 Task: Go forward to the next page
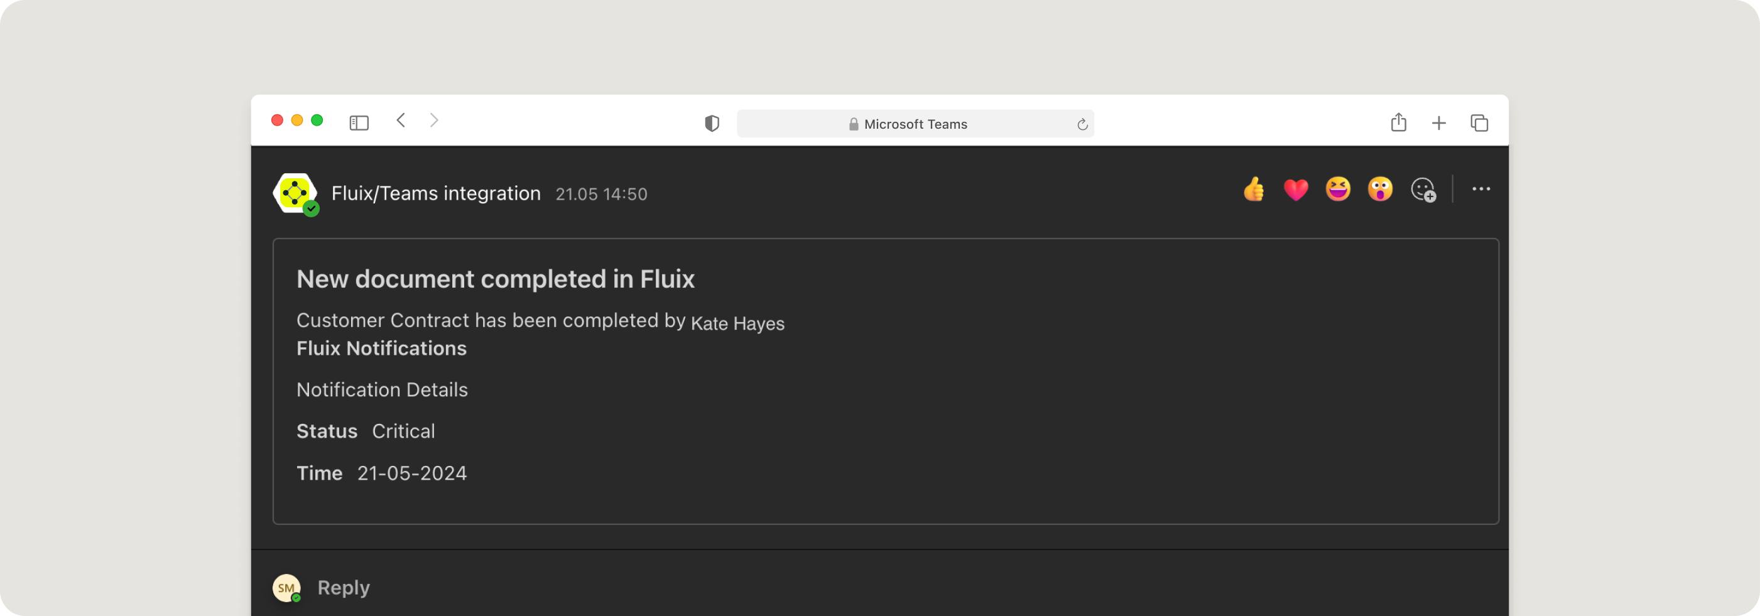click(x=434, y=121)
